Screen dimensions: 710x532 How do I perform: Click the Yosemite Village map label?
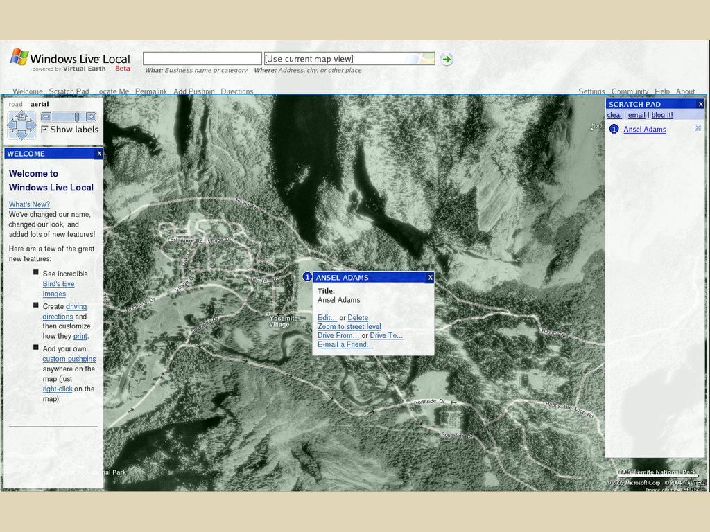(284, 321)
